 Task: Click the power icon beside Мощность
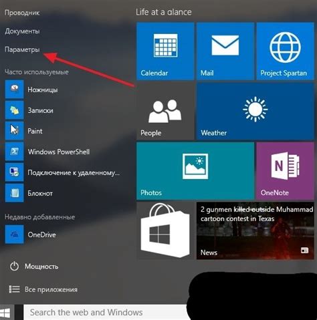pos(14,267)
